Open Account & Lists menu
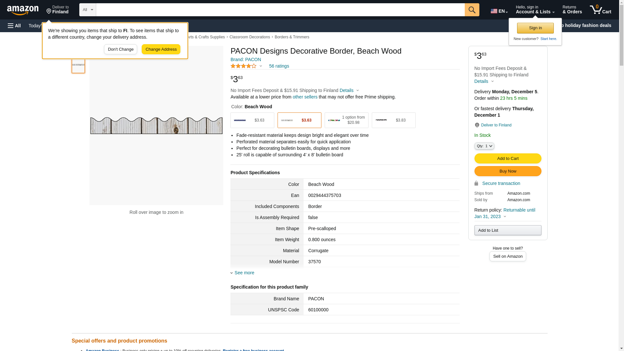 (x=535, y=10)
